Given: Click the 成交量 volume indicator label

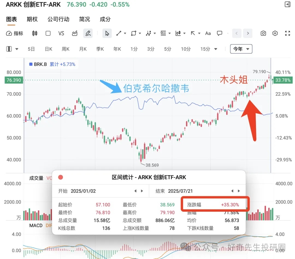Looking at the screenshot, I should [x=36, y=178].
